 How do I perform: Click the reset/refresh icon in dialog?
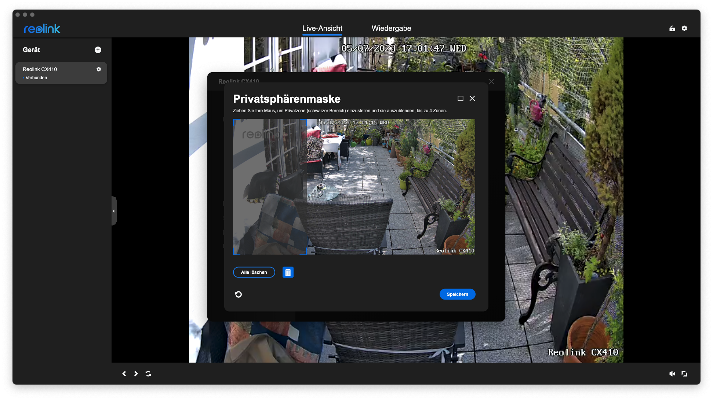(x=239, y=294)
